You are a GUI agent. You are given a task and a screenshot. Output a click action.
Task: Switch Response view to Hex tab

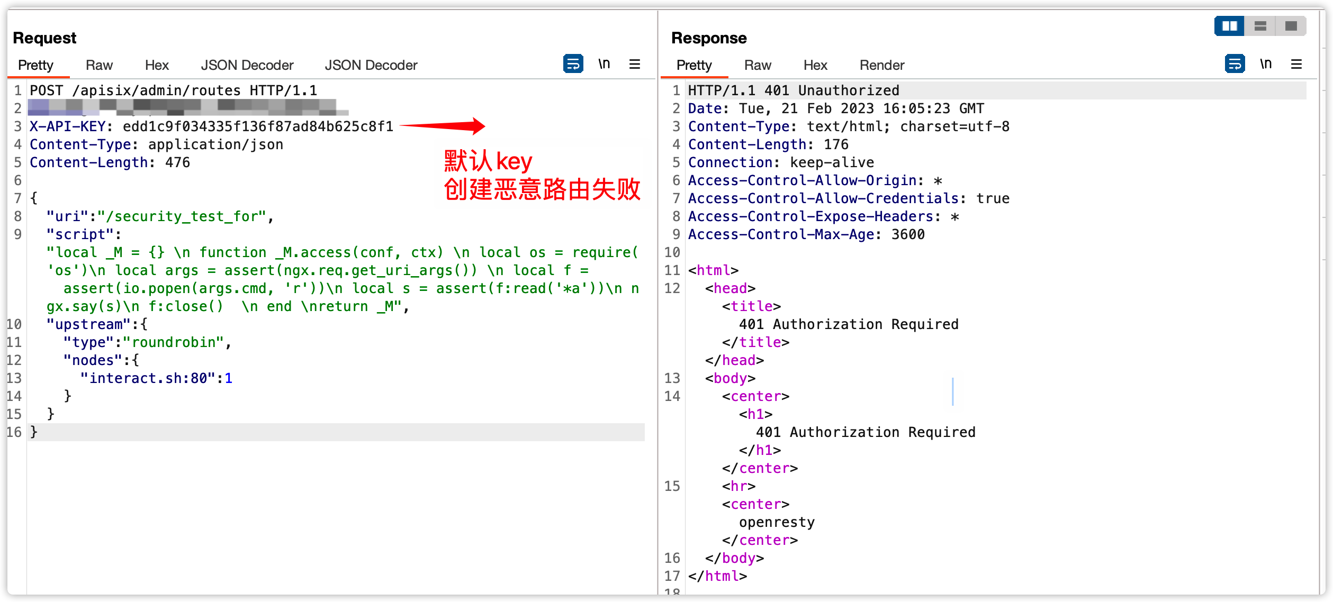(x=815, y=65)
